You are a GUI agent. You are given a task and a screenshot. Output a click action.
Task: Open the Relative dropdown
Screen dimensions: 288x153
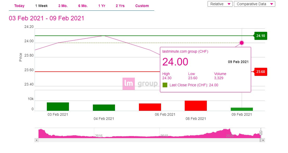coord(220,4)
